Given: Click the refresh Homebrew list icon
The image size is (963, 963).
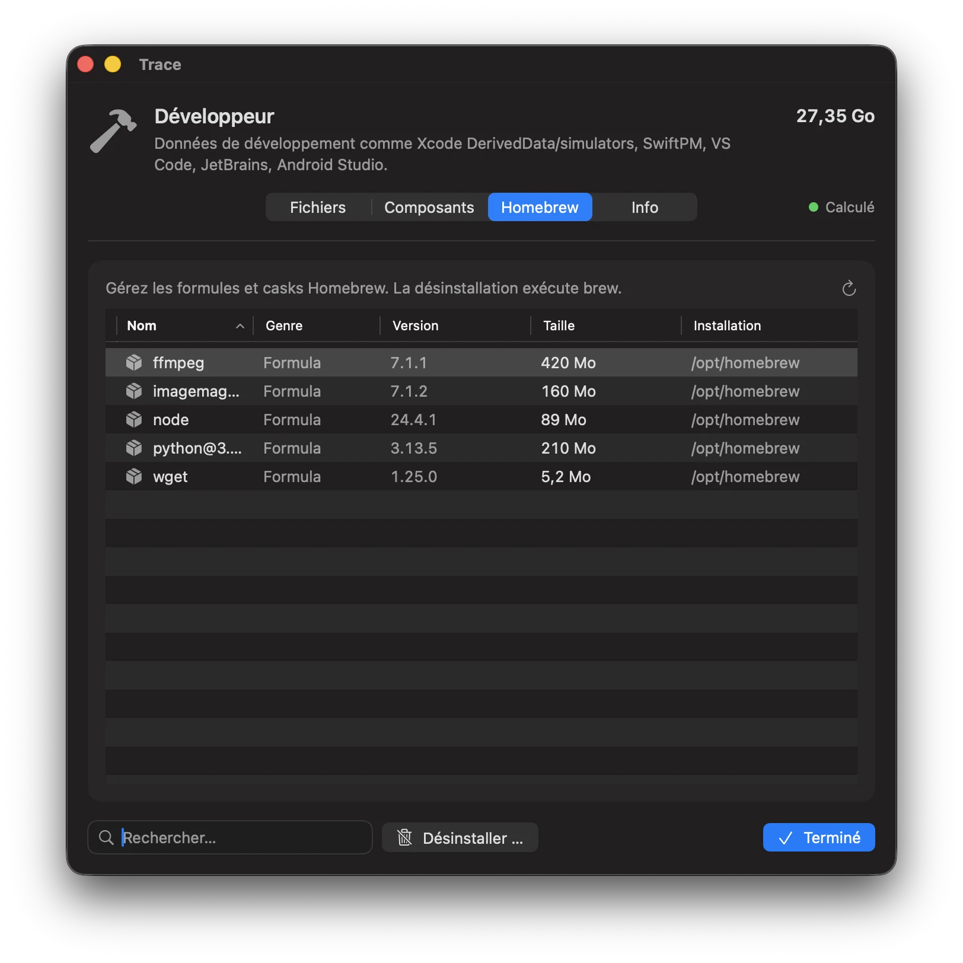Looking at the screenshot, I should [x=849, y=288].
